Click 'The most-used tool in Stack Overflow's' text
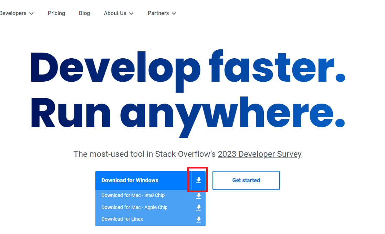Image resolution: width=385 pixels, height=234 pixels. pyautogui.click(x=145, y=154)
